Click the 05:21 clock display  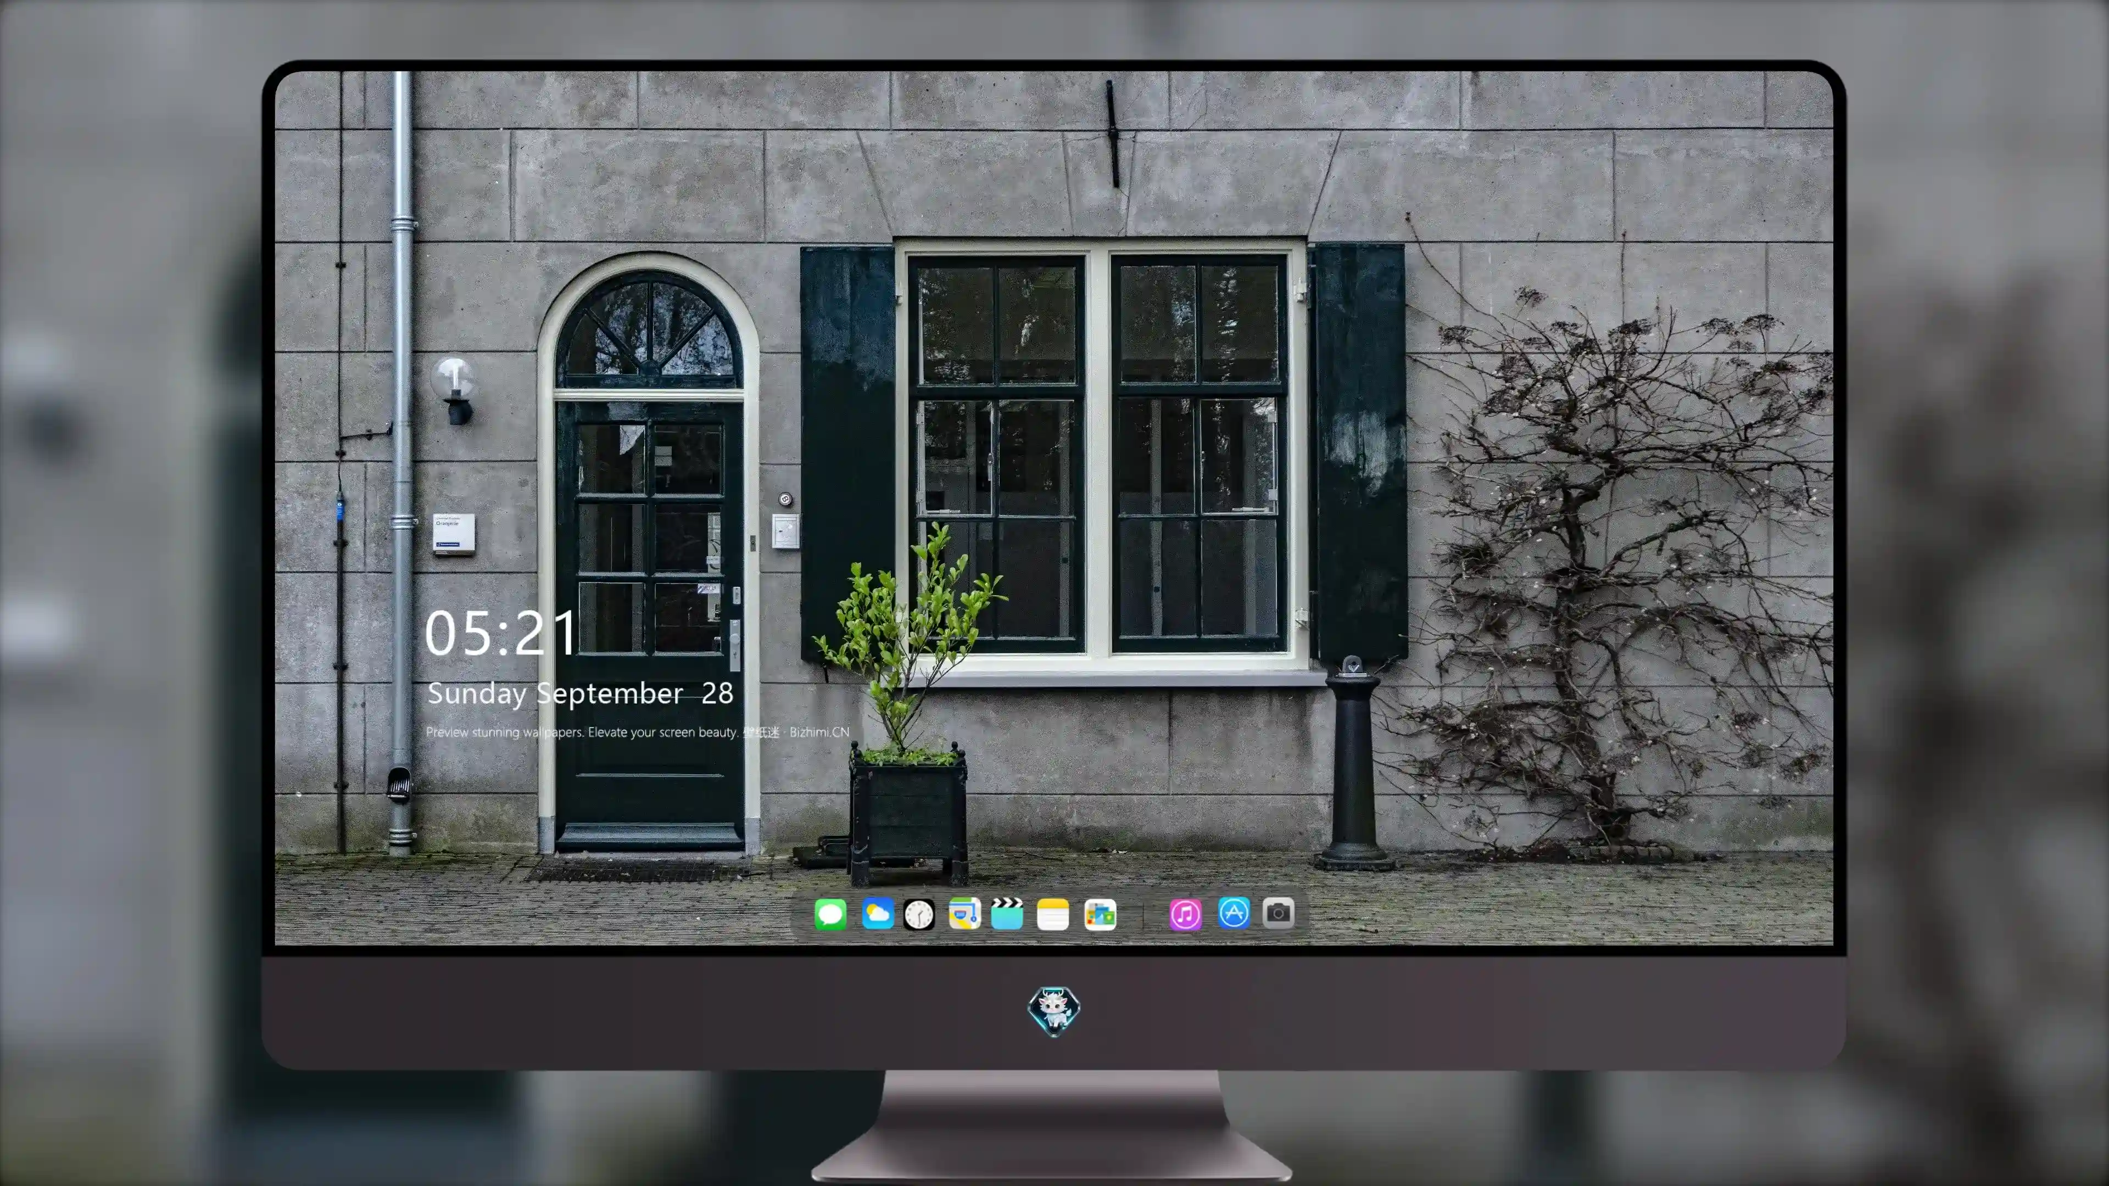point(501,633)
